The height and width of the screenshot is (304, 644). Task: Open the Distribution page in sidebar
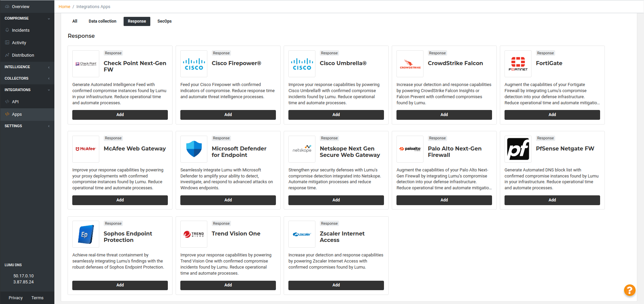pos(23,55)
